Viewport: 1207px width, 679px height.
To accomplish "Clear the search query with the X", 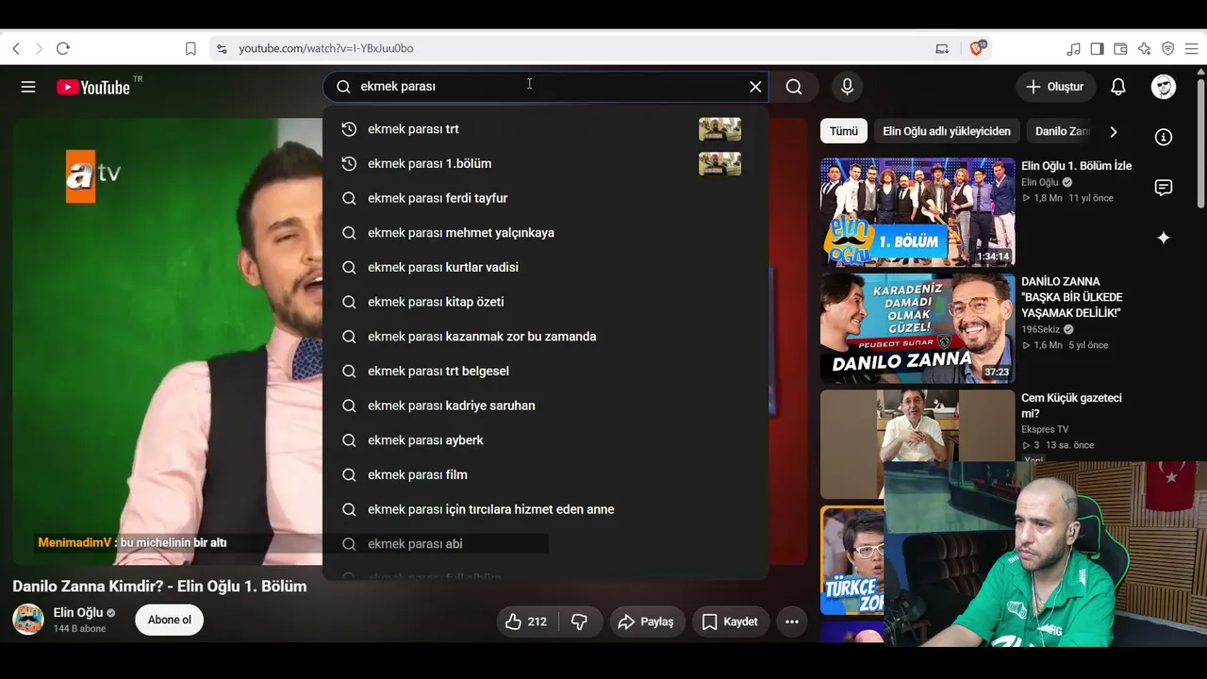I will [755, 87].
